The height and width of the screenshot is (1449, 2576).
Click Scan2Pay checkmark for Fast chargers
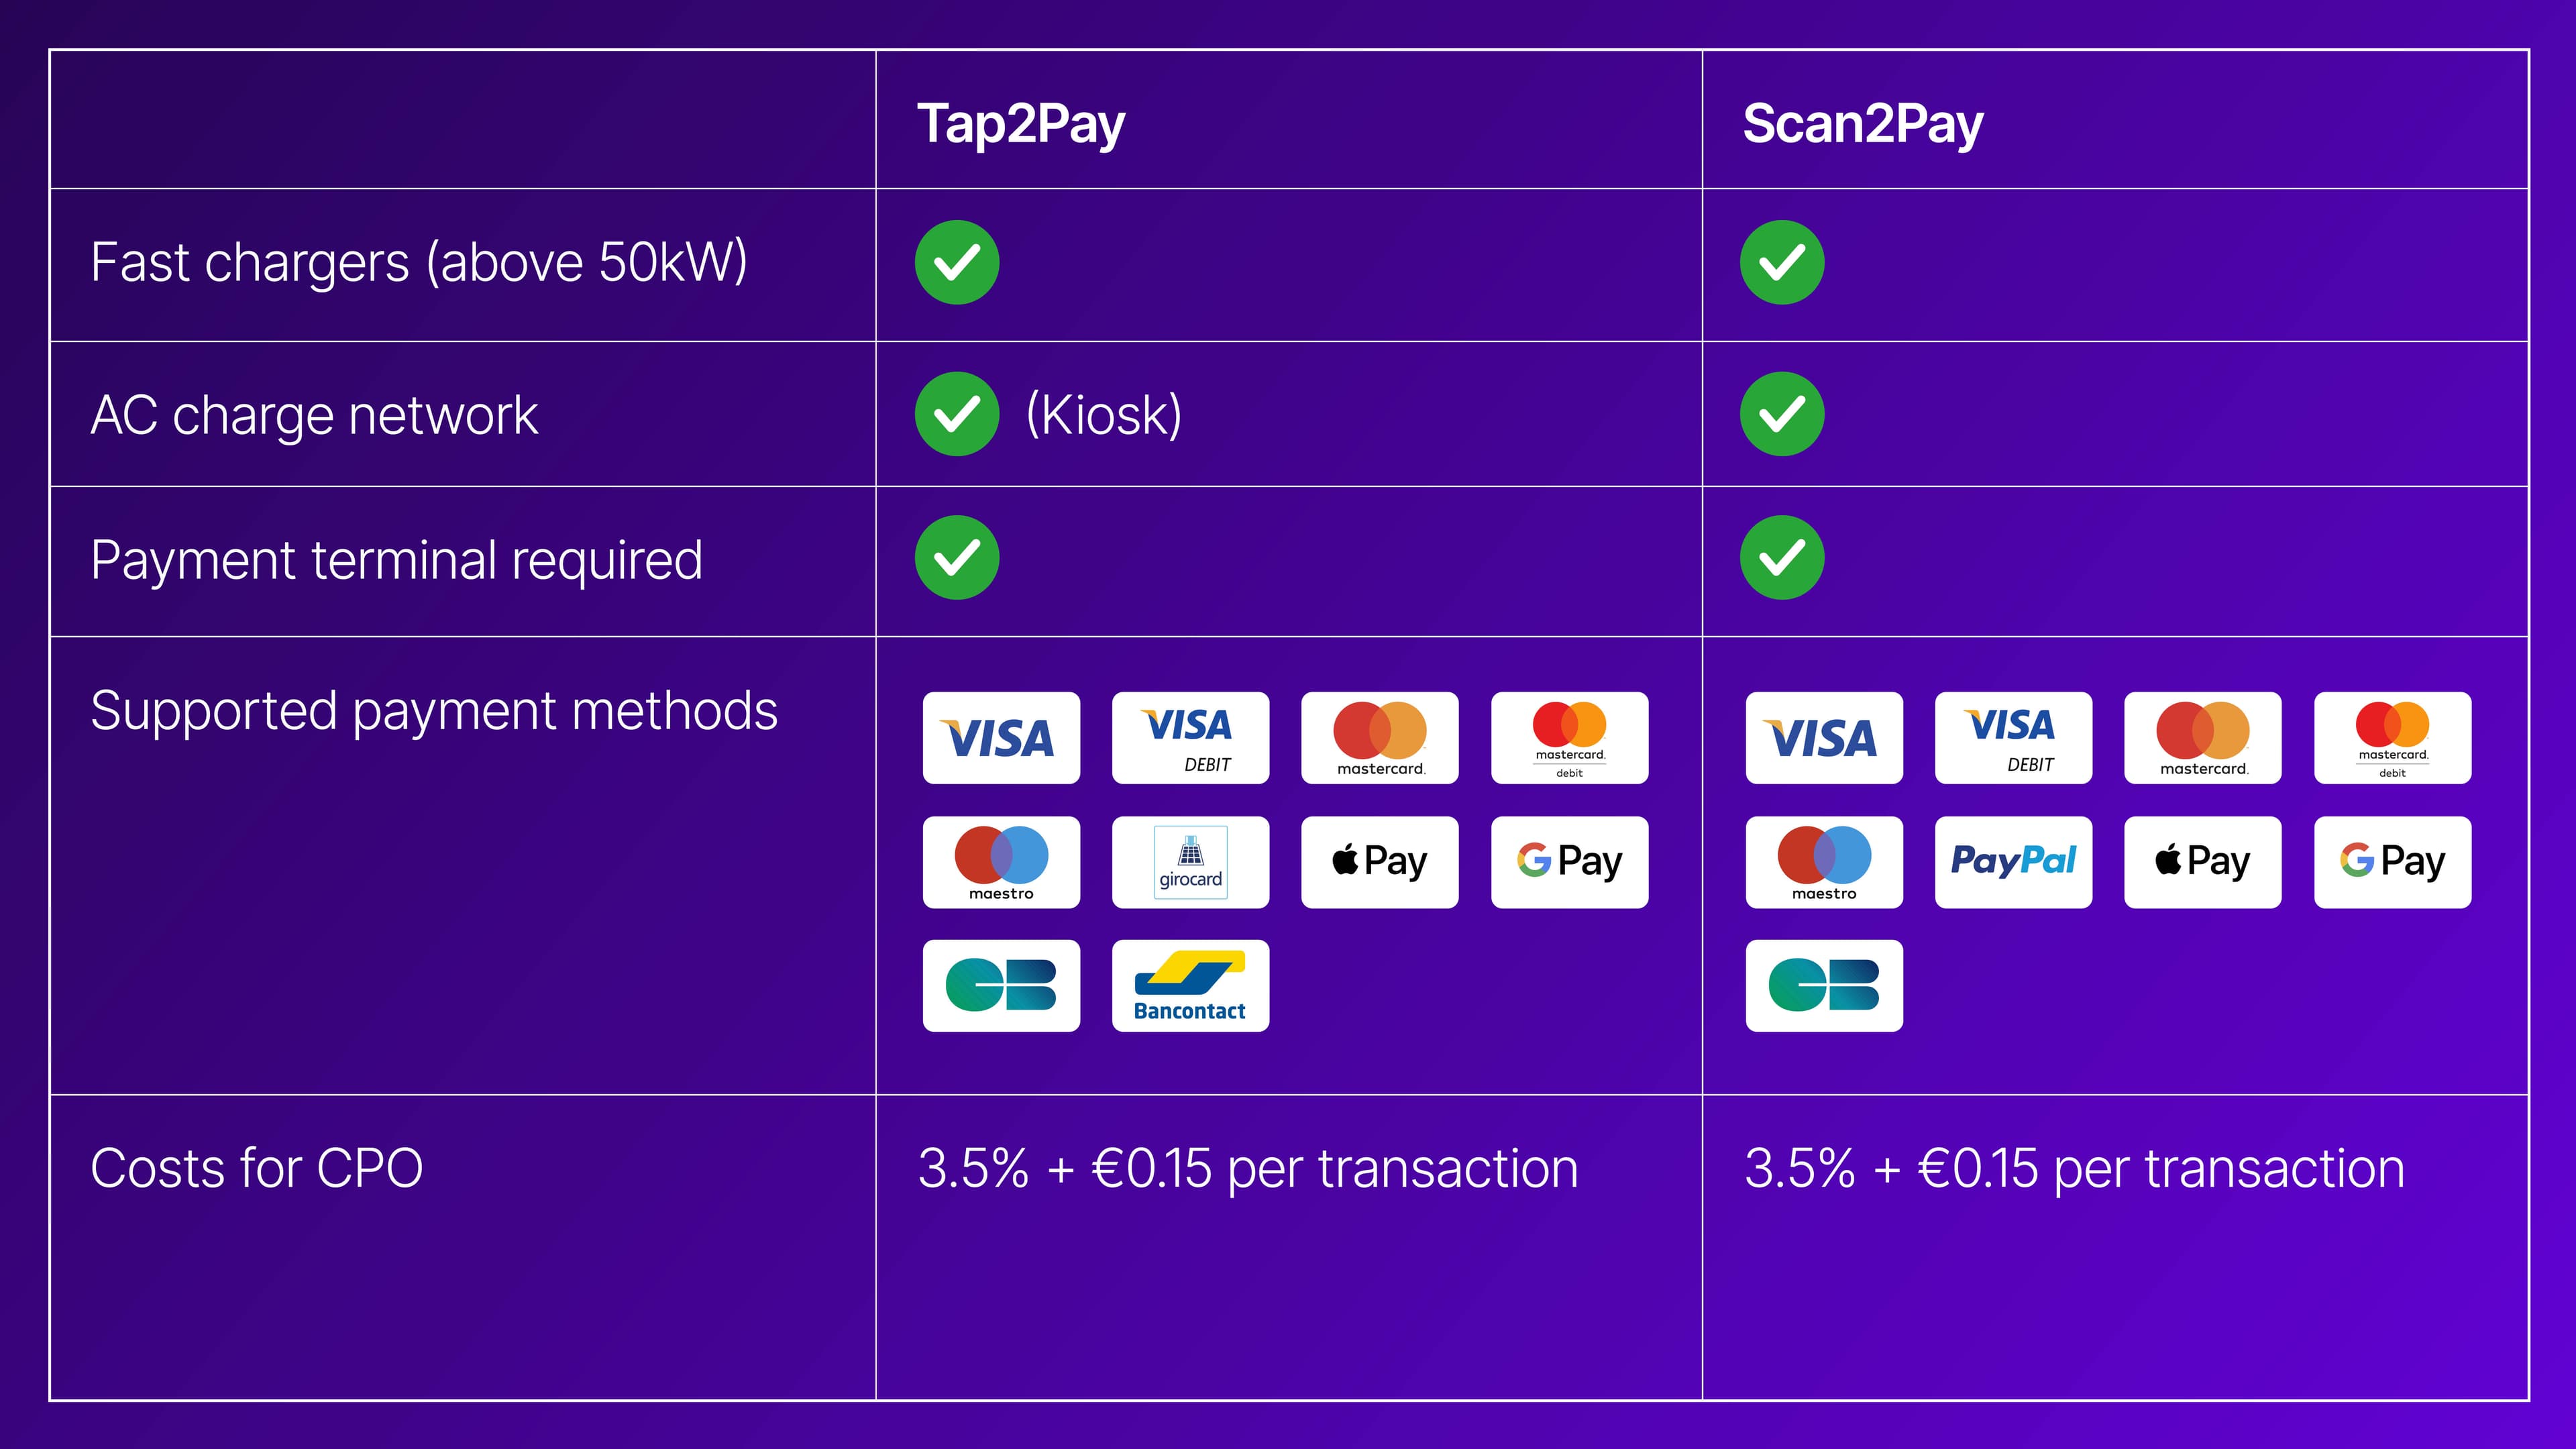[1782, 262]
